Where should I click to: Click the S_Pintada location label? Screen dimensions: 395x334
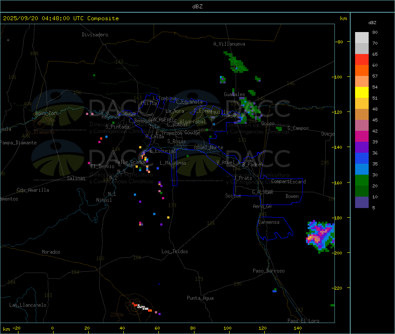(x=117, y=127)
